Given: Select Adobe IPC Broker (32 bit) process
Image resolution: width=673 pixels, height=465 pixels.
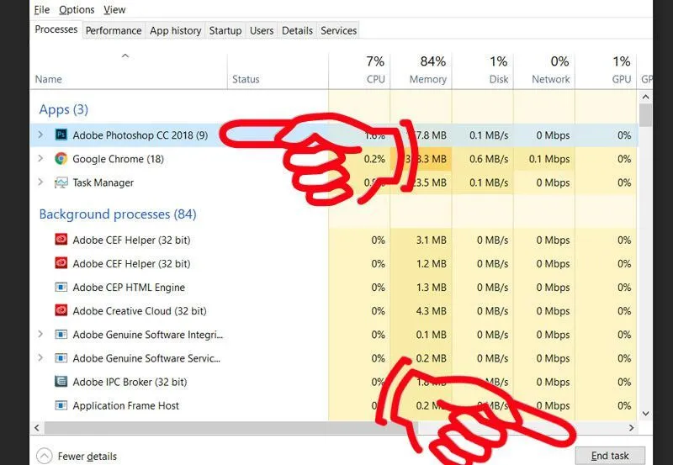Looking at the screenshot, I should pyautogui.click(x=130, y=382).
